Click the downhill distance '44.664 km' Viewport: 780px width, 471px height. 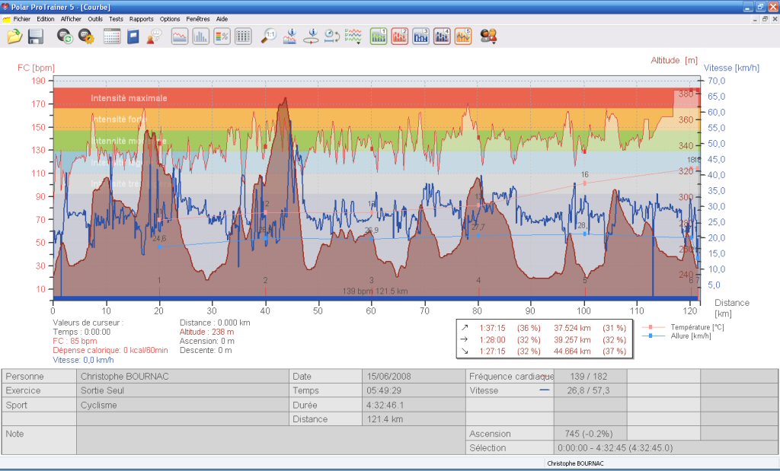(x=572, y=352)
